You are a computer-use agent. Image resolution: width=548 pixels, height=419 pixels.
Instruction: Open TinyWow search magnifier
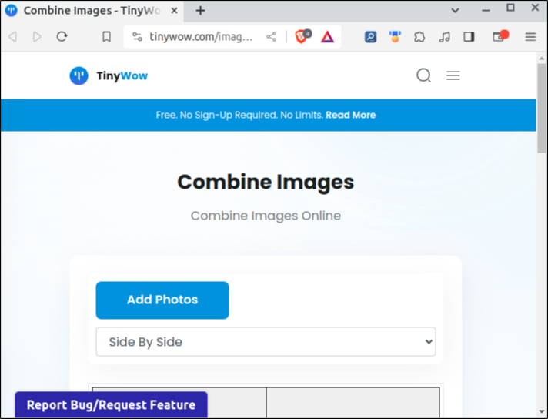point(423,75)
